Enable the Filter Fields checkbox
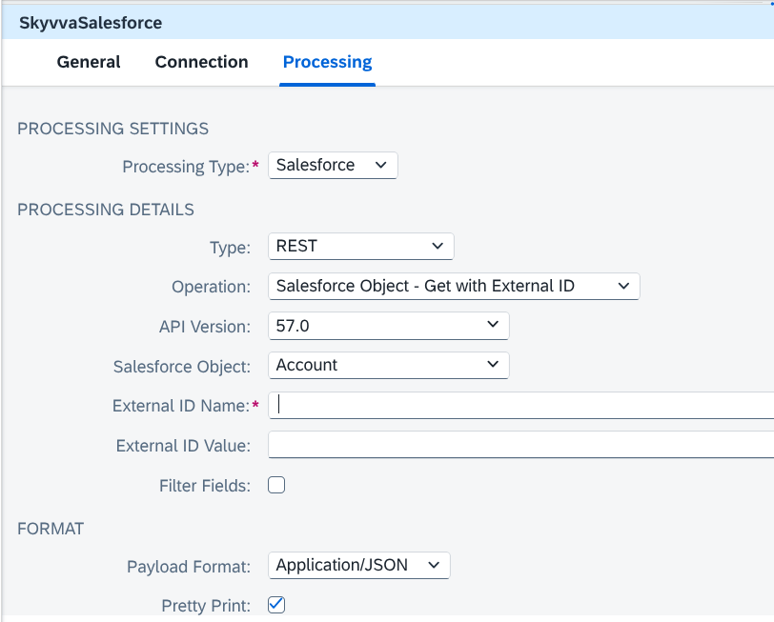This screenshot has height=622, width=774. [x=276, y=486]
